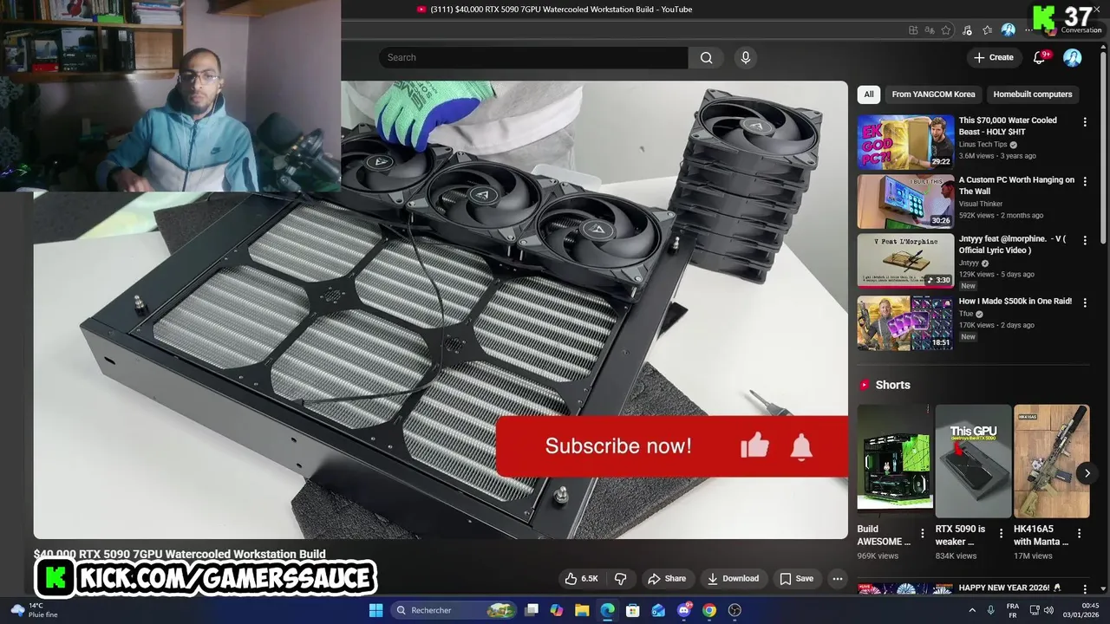Open OBS Studio icon on taskbar

click(735, 610)
